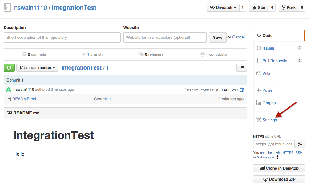Click the Hello text in the README

(x=19, y=154)
